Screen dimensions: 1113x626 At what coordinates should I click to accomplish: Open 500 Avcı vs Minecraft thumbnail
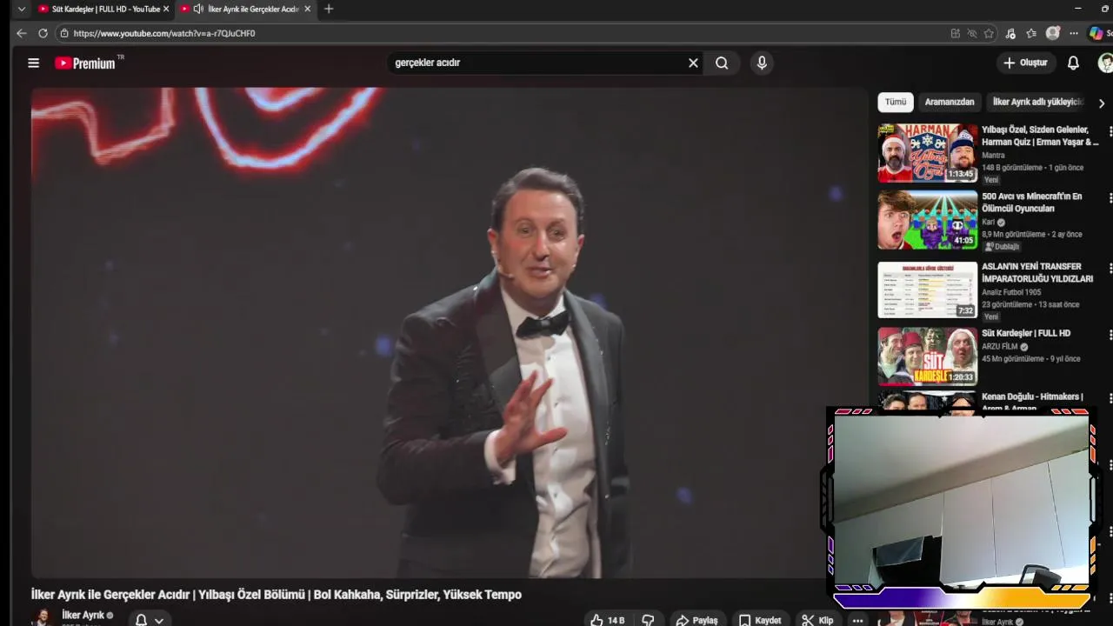click(x=927, y=220)
